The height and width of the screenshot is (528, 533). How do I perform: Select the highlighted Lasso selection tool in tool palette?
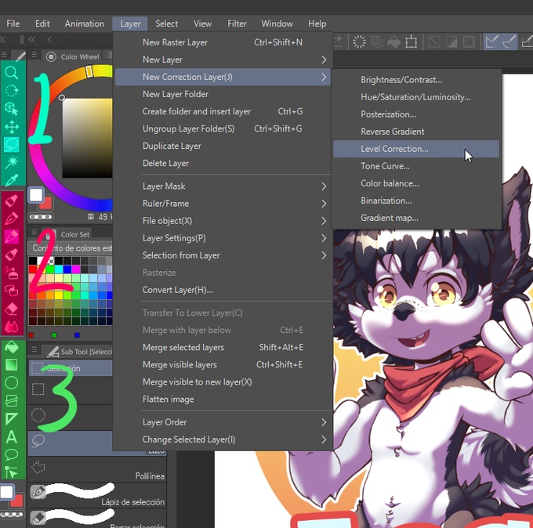point(11,145)
